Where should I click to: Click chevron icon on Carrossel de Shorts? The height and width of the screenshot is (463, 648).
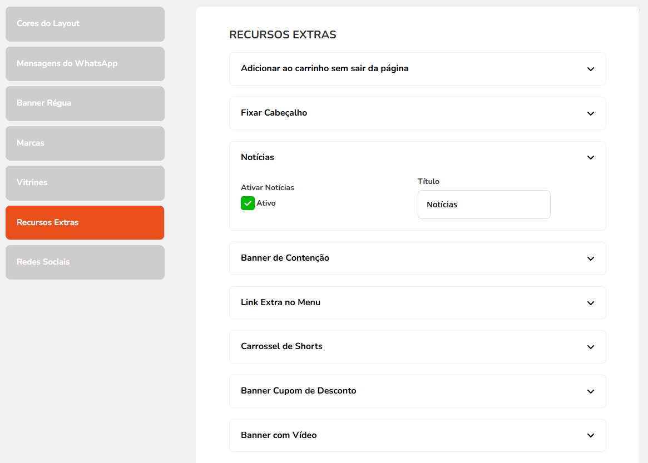tap(590, 347)
